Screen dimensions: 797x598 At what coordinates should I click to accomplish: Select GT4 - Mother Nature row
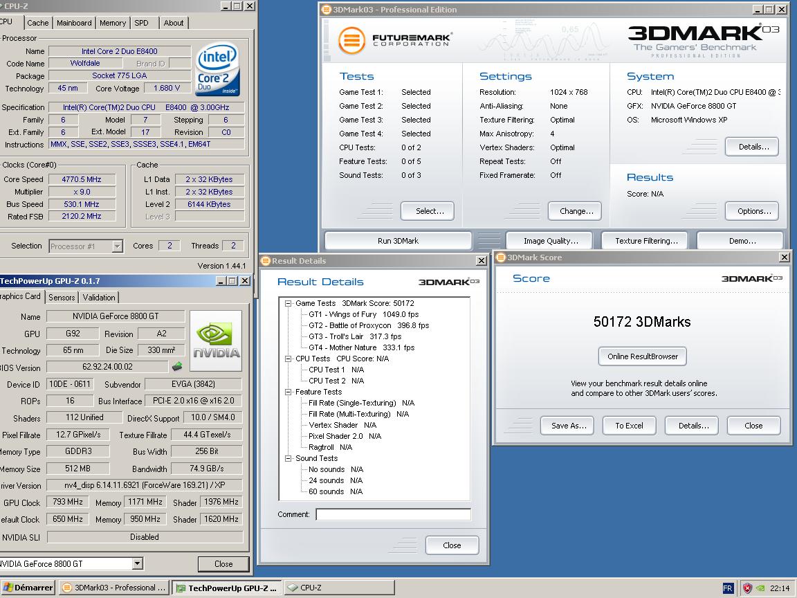pos(362,348)
